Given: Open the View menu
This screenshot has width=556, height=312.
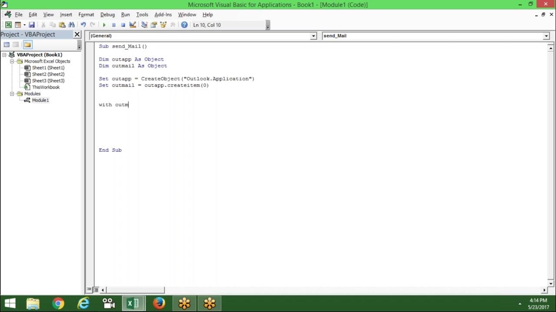Looking at the screenshot, I should tap(49, 15).
